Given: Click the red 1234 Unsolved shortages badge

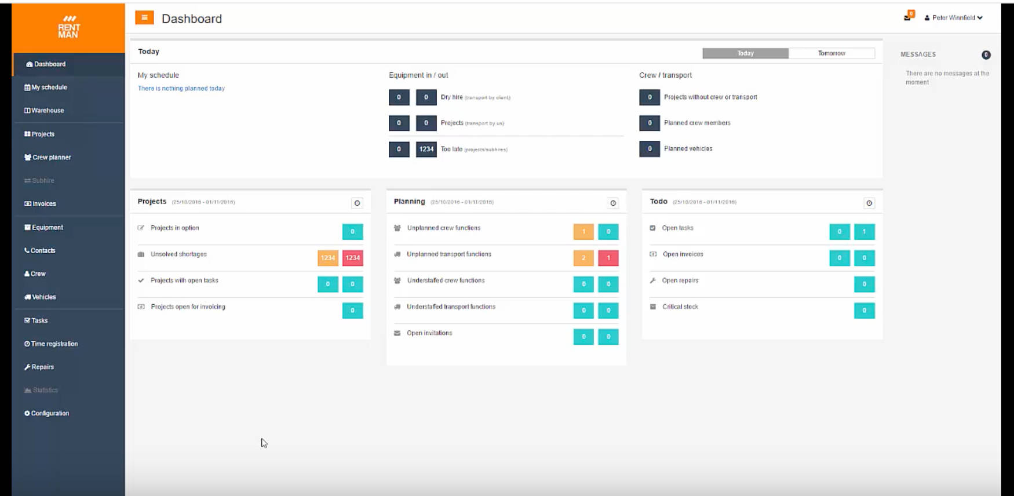Looking at the screenshot, I should tap(352, 258).
